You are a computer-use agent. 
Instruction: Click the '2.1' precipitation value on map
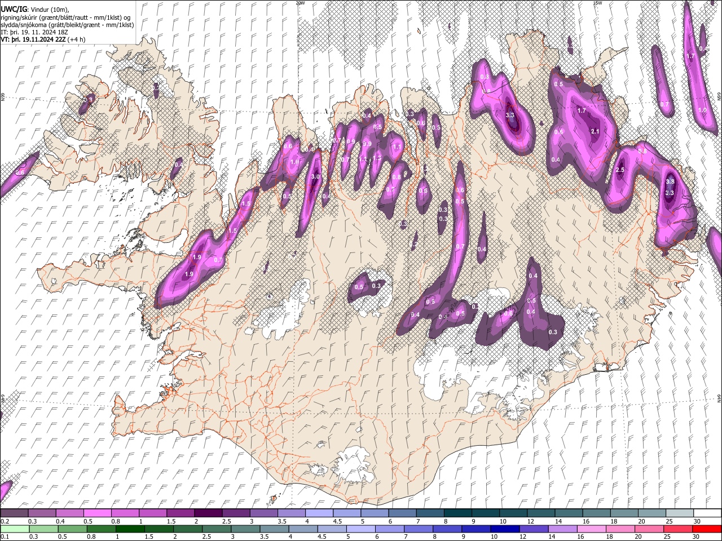[x=595, y=131]
